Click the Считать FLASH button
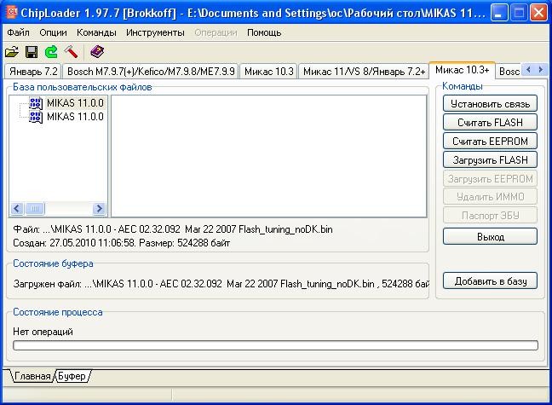Viewport: 552px width, 405px height. [x=490, y=122]
